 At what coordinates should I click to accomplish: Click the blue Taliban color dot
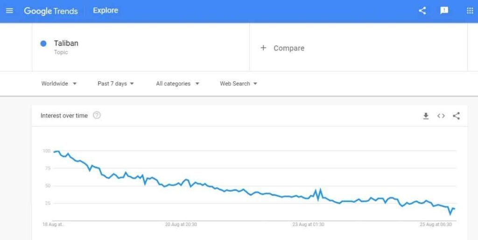(x=43, y=43)
